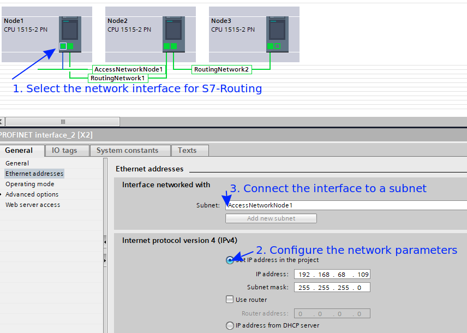Image resolution: width=467 pixels, height=333 pixels.
Task: Select the Node3 CPU device icon
Action: pyautogui.click(x=277, y=30)
